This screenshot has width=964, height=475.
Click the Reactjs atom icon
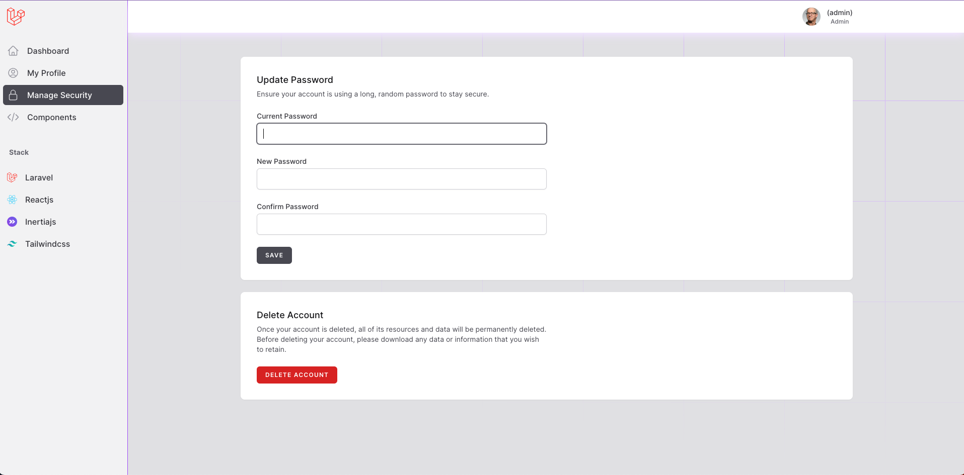(x=12, y=200)
